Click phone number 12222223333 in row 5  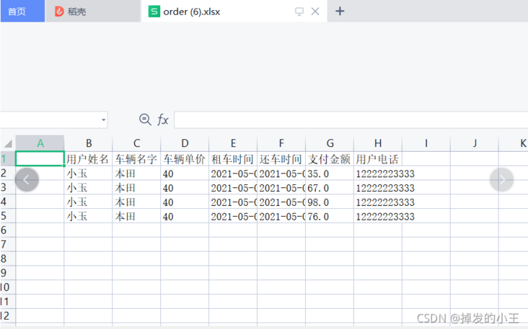tap(385, 217)
